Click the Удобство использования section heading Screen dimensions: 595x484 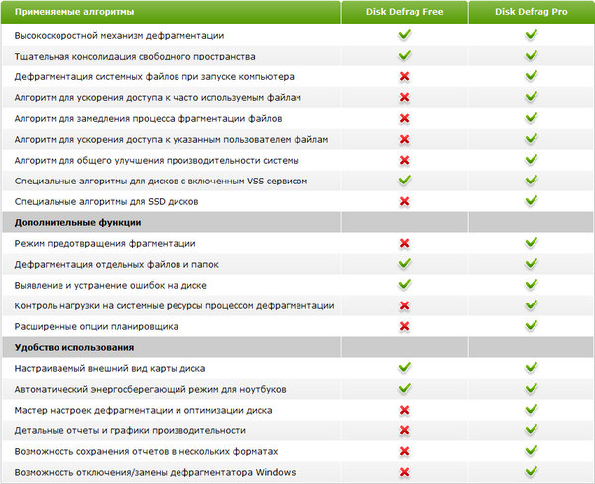click(74, 347)
